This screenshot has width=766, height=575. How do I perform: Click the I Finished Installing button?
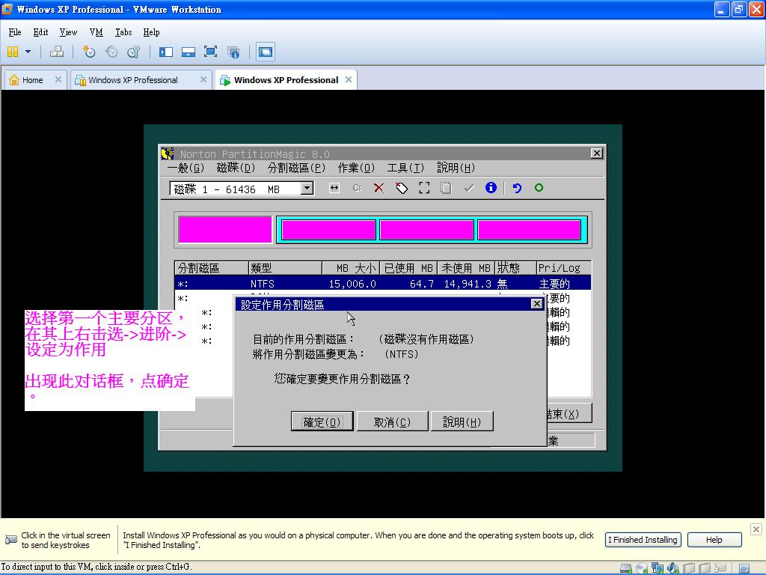point(643,540)
